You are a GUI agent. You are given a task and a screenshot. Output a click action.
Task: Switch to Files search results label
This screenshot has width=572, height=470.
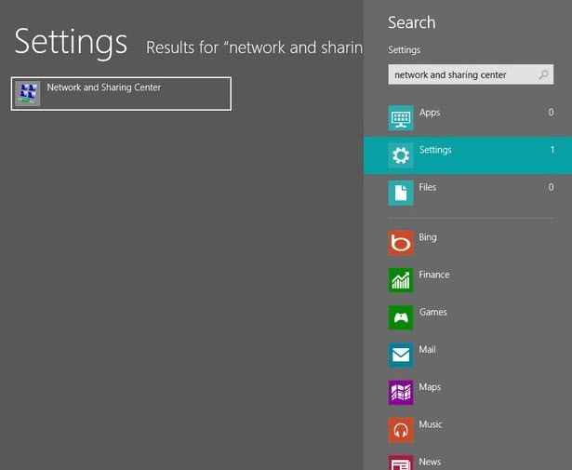tap(427, 187)
